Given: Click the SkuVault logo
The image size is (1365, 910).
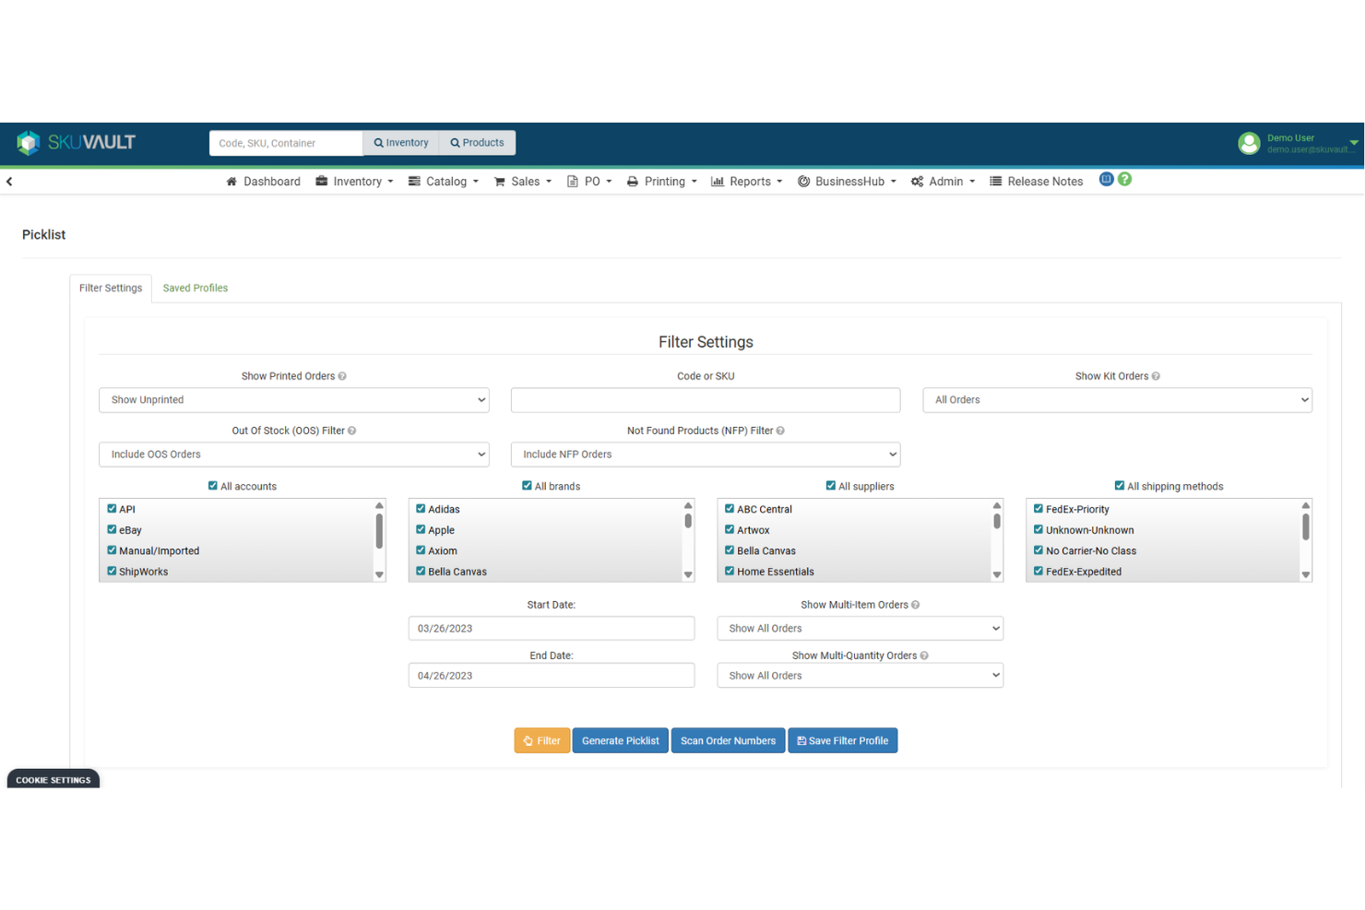Looking at the screenshot, I should click(76, 142).
